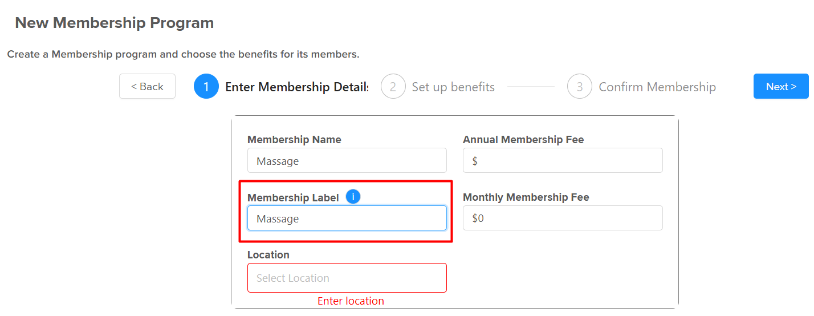Screen dimensions: 814x316
Task: Proceed with the Next button
Action: coord(781,86)
